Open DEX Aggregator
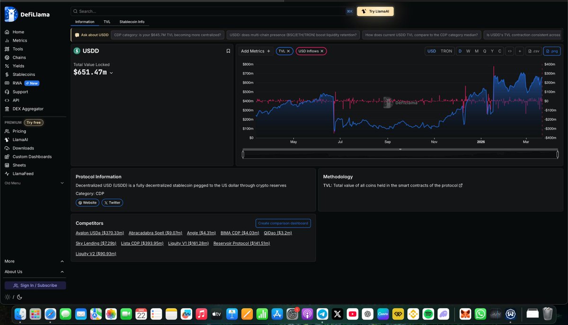 (24, 109)
